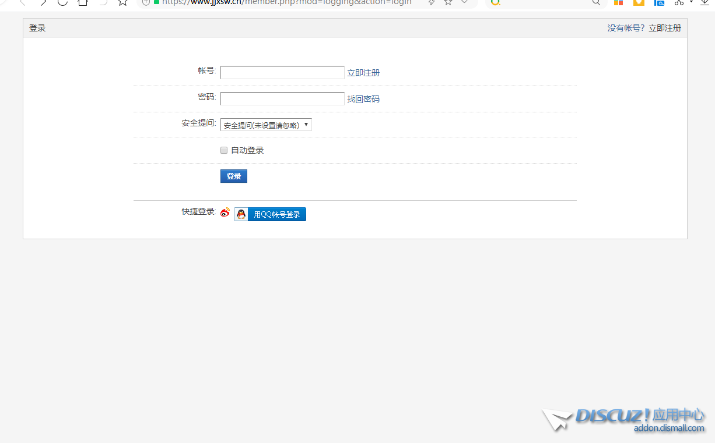Log in with the Weibo icon
Screen dimensions: 715x443
point(225,213)
